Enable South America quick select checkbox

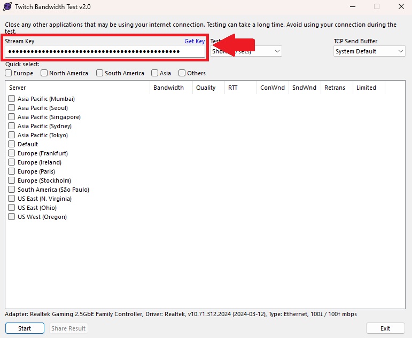point(99,73)
